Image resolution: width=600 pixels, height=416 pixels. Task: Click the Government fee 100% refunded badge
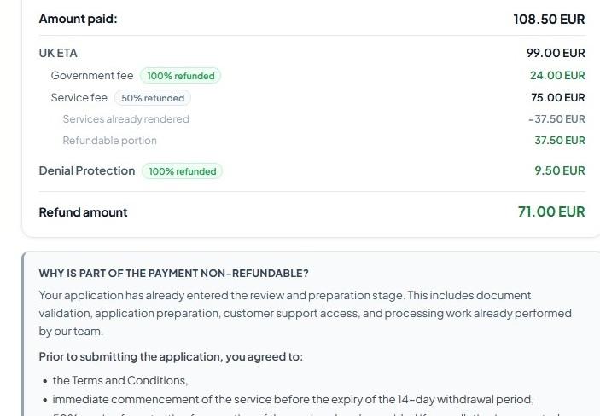[180, 76]
